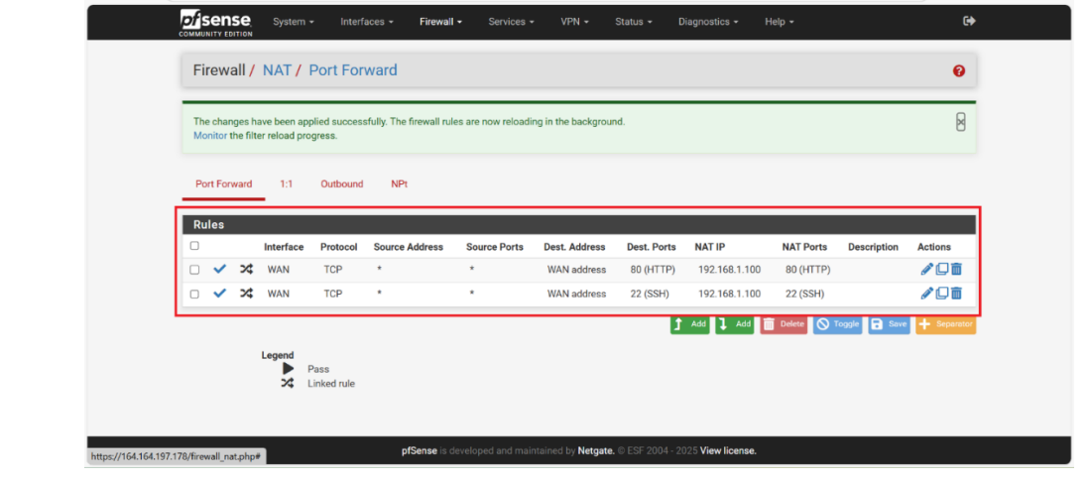Switch to the Outbound tab
1090x483 pixels.
pyautogui.click(x=341, y=184)
